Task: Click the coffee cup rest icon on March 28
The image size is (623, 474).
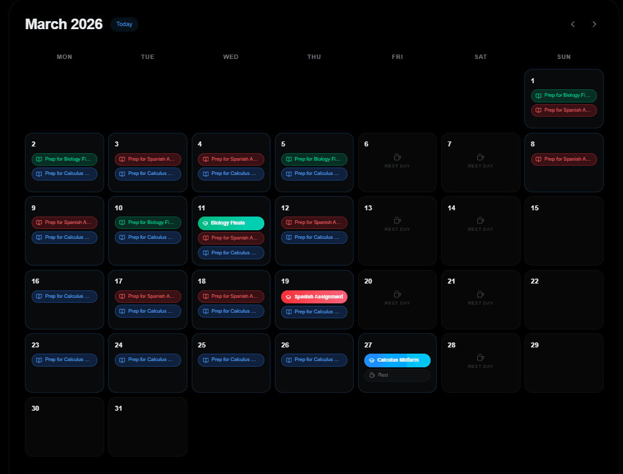Action: click(x=480, y=357)
